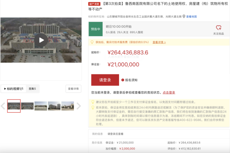Click the appraisal value ¥413,182,630.61
Image resolution: width=230 pixels, height=153 pixels.
(x=190, y=149)
